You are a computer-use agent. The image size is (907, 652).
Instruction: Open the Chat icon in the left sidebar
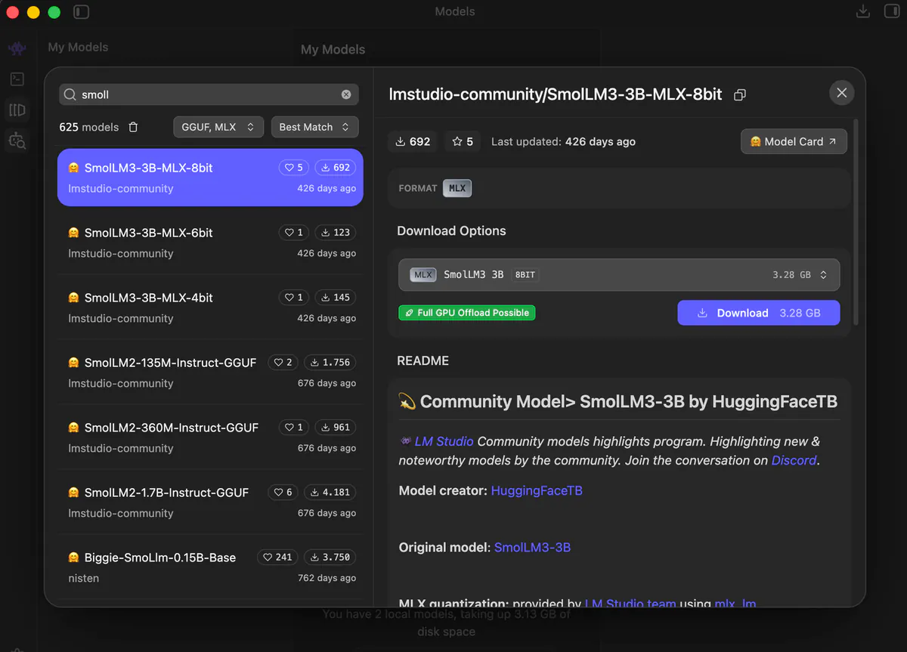(x=17, y=48)
